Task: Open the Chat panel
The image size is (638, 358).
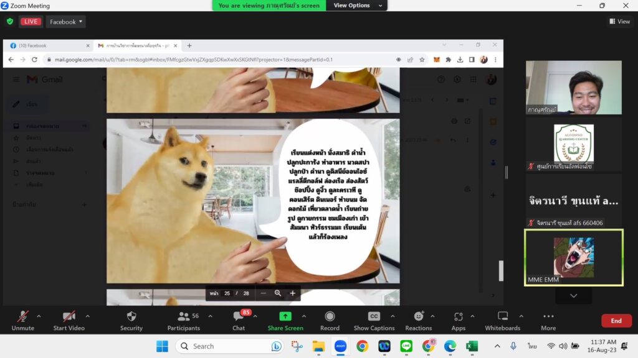Action: coord(239,316)
